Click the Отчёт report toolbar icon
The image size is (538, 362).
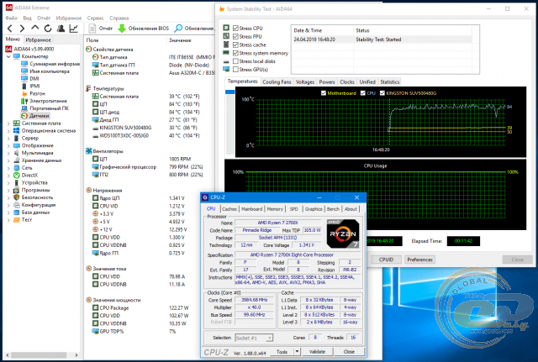click(92, 29)
